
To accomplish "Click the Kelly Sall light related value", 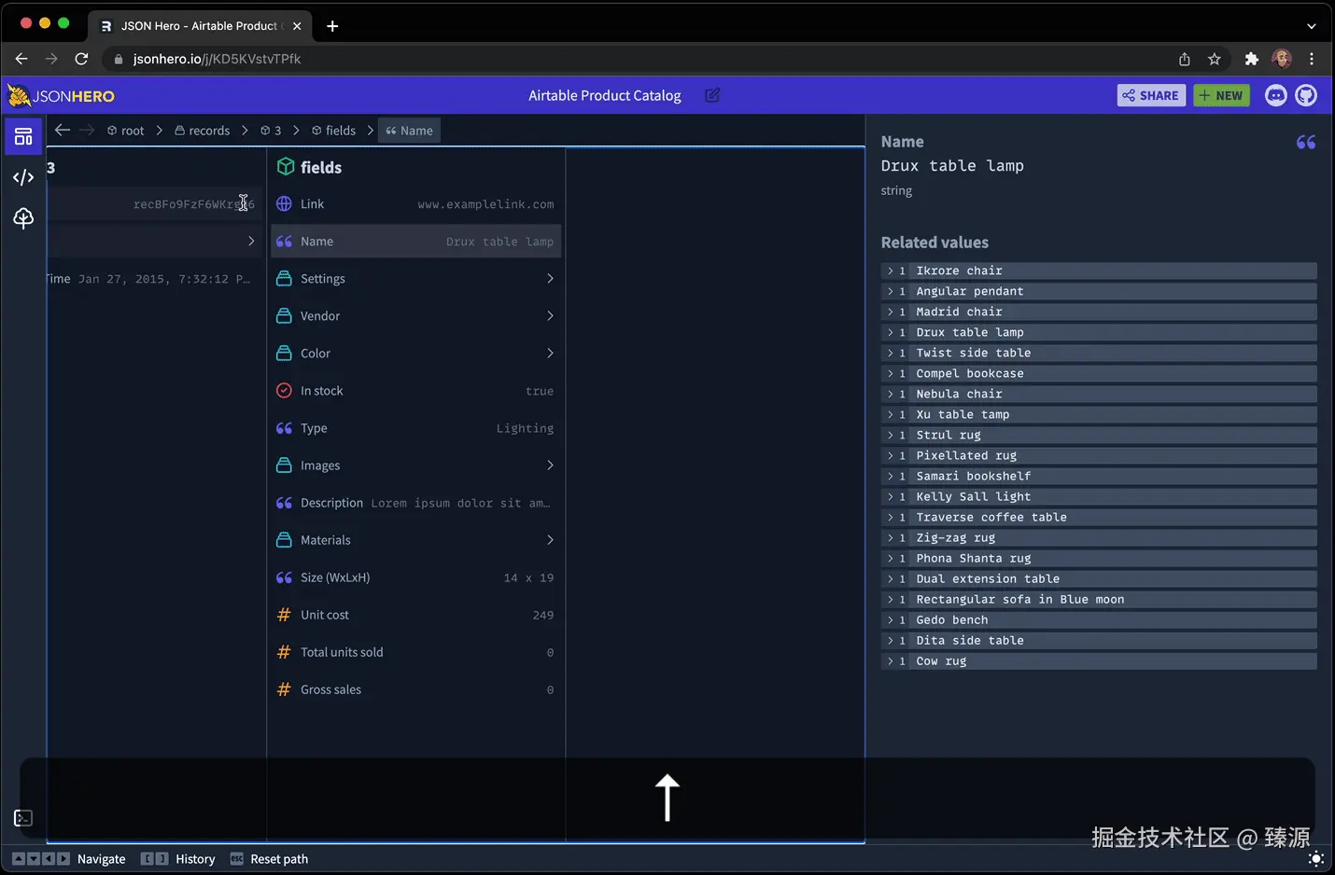I will [1099, 496].
